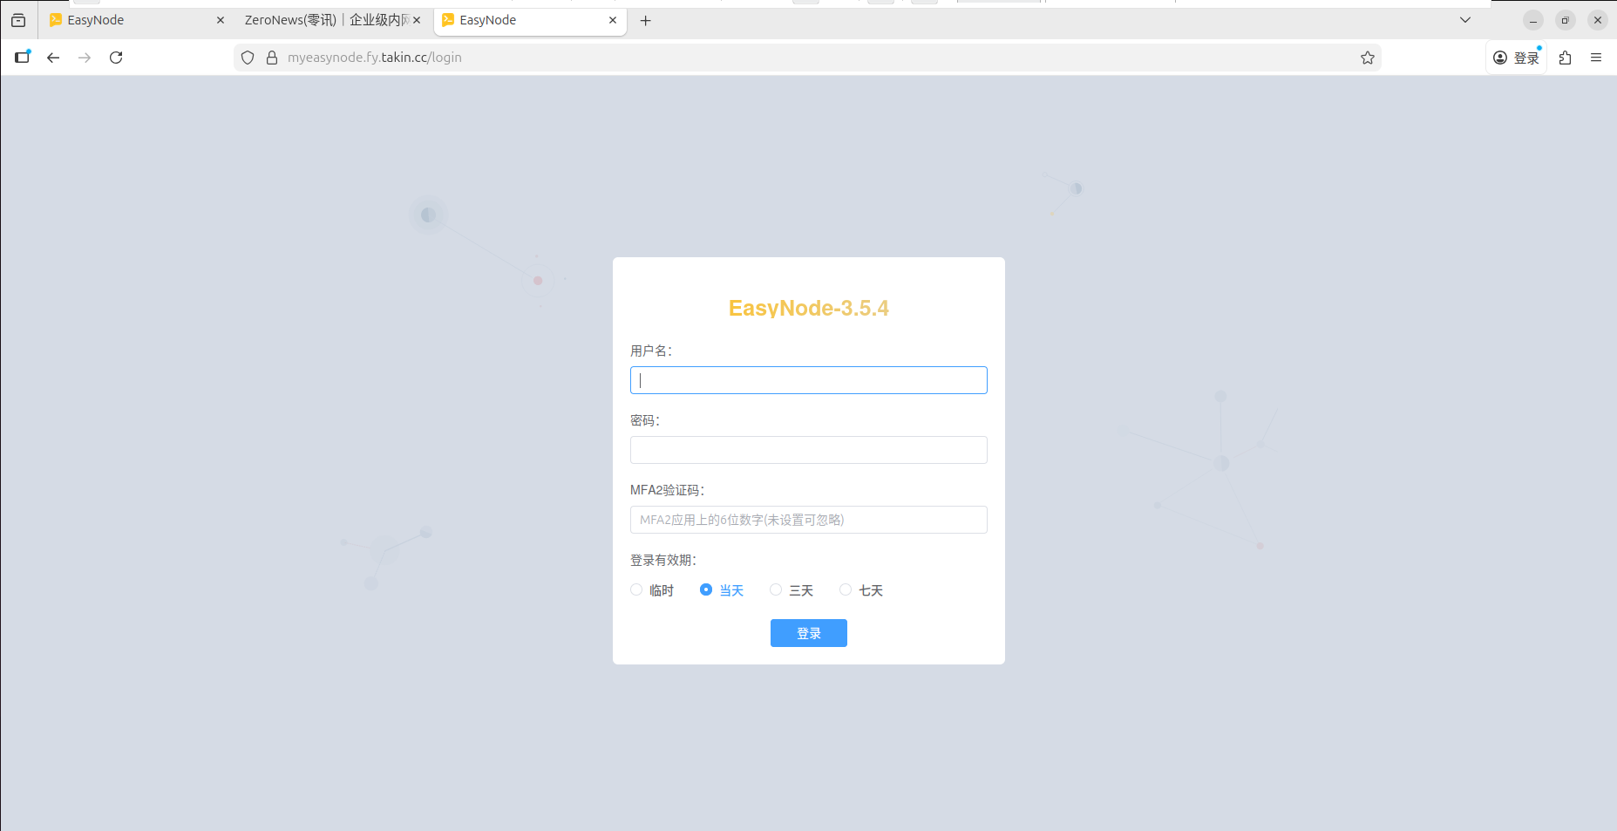Viewport: 1617px width, 831px height.
Task: Click the browser back arrow icon
Action: (53, 58)
